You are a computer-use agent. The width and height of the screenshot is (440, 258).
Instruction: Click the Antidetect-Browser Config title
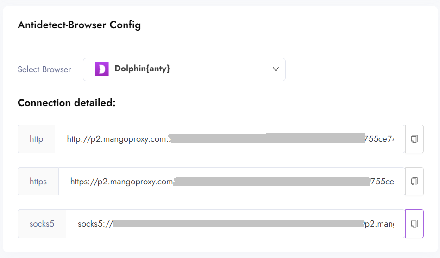(x=79, y=25)
